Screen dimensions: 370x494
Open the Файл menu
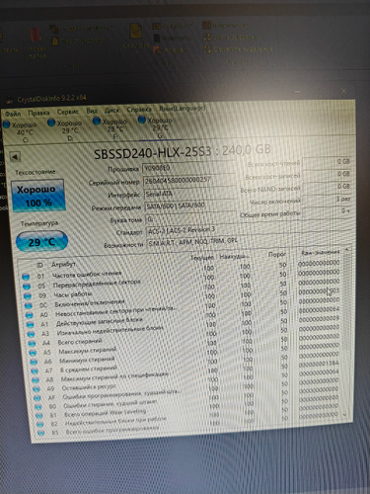click(x=13, y=114)
